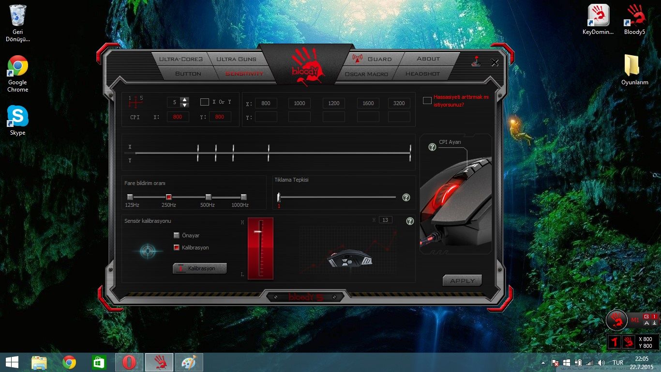Set report rate to 125Hz
The width and height of the screenshot is (661, 372).
click(130, 197)
